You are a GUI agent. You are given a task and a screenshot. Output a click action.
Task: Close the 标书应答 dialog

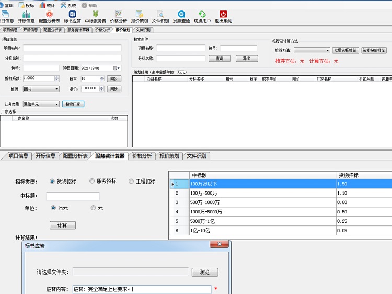click(219, 244)
